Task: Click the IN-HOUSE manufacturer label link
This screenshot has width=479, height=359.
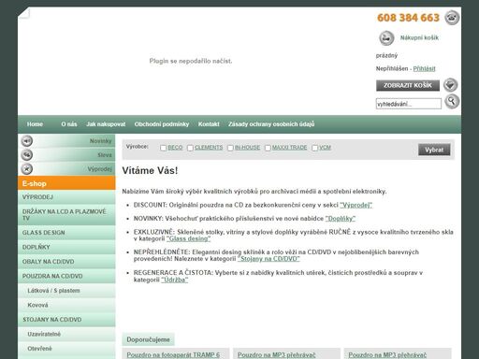Action: point(247,148)
